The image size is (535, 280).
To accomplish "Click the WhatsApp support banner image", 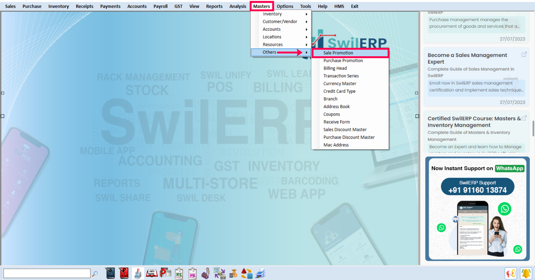I will [477, 209].
